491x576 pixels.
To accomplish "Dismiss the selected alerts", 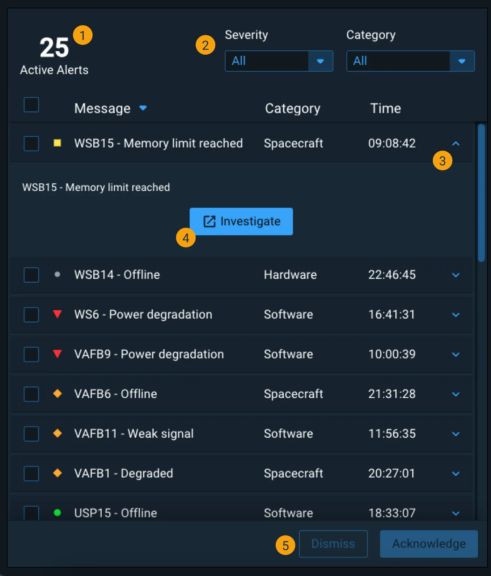I will [333, 544].
